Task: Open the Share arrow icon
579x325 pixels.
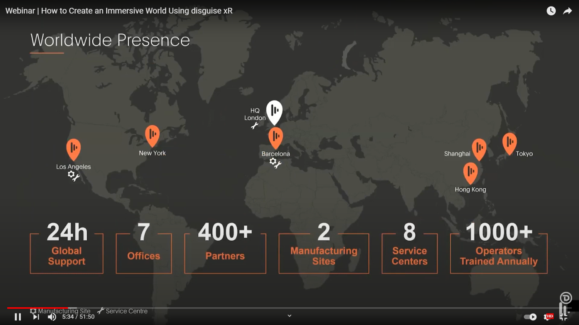Action: (567, 11)
